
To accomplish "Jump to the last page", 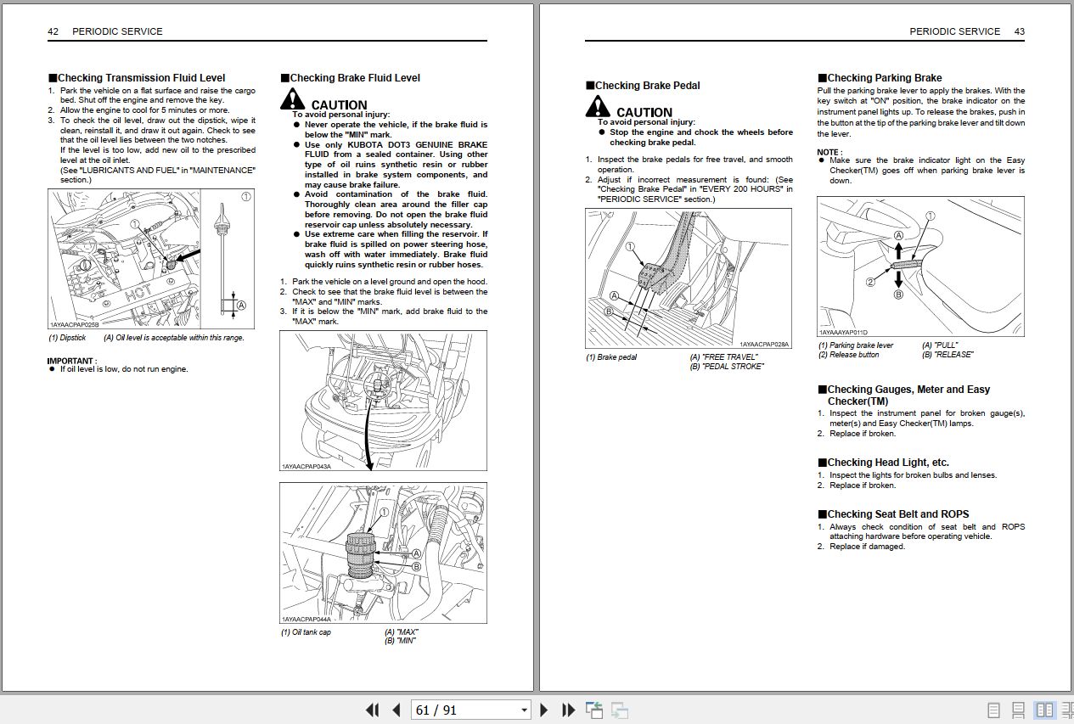I will pyautogui.click(x=569, y=710).
